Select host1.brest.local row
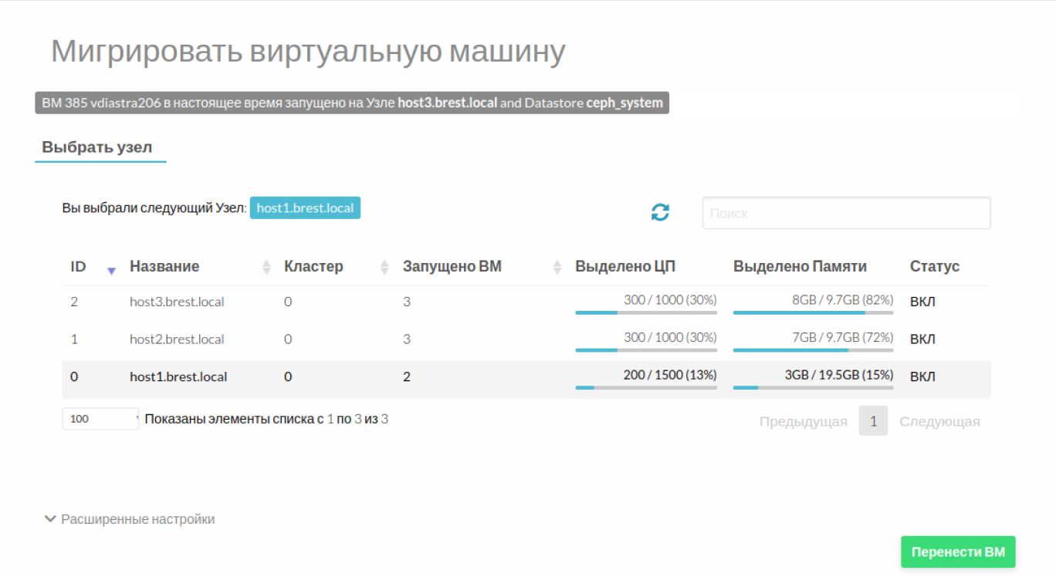The image size is (1056, 577). tap(178, 377)
